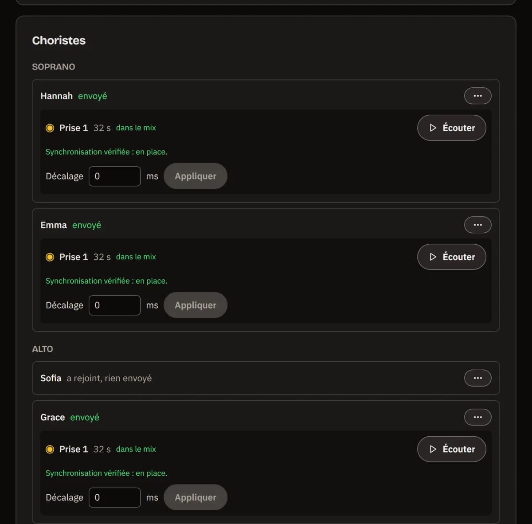Click Emma's name in her card header
532x524 pixels.
coord(53,225)
